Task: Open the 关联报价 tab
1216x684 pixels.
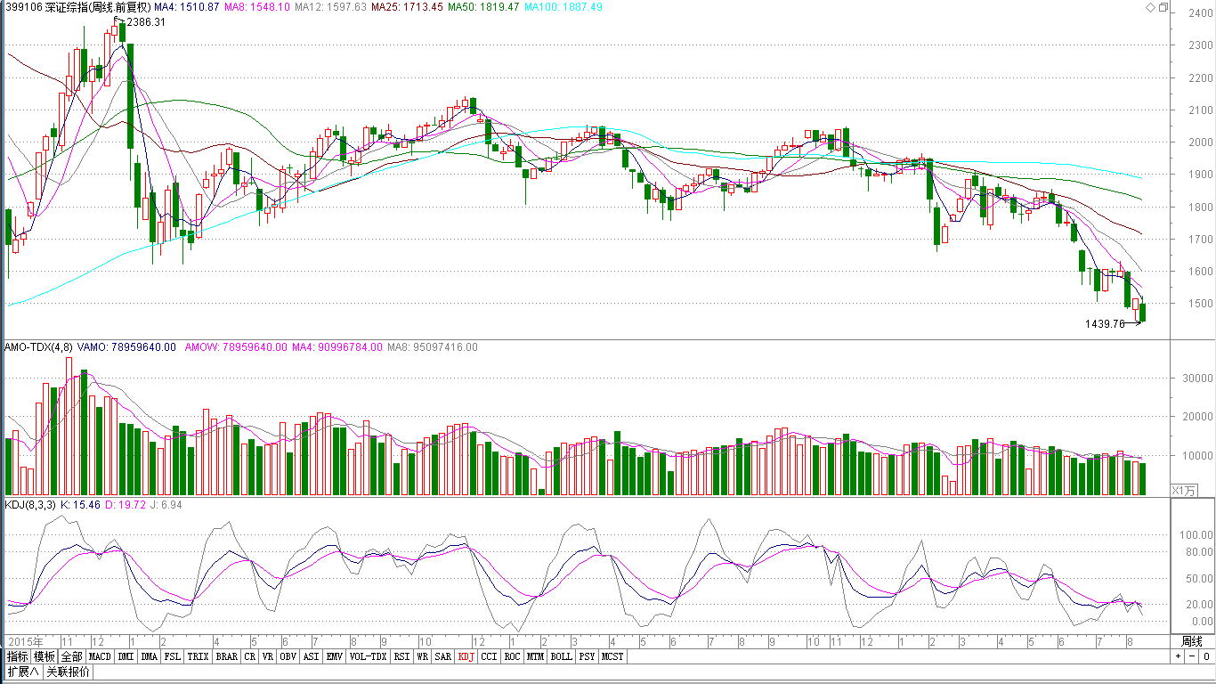Action: 68,672
